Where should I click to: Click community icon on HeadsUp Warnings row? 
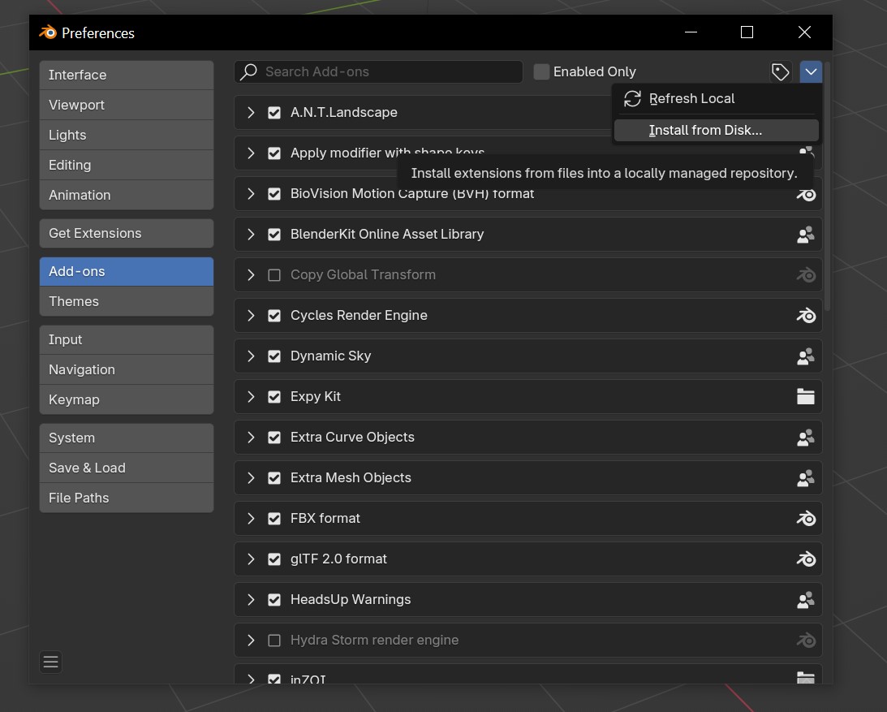806,600
